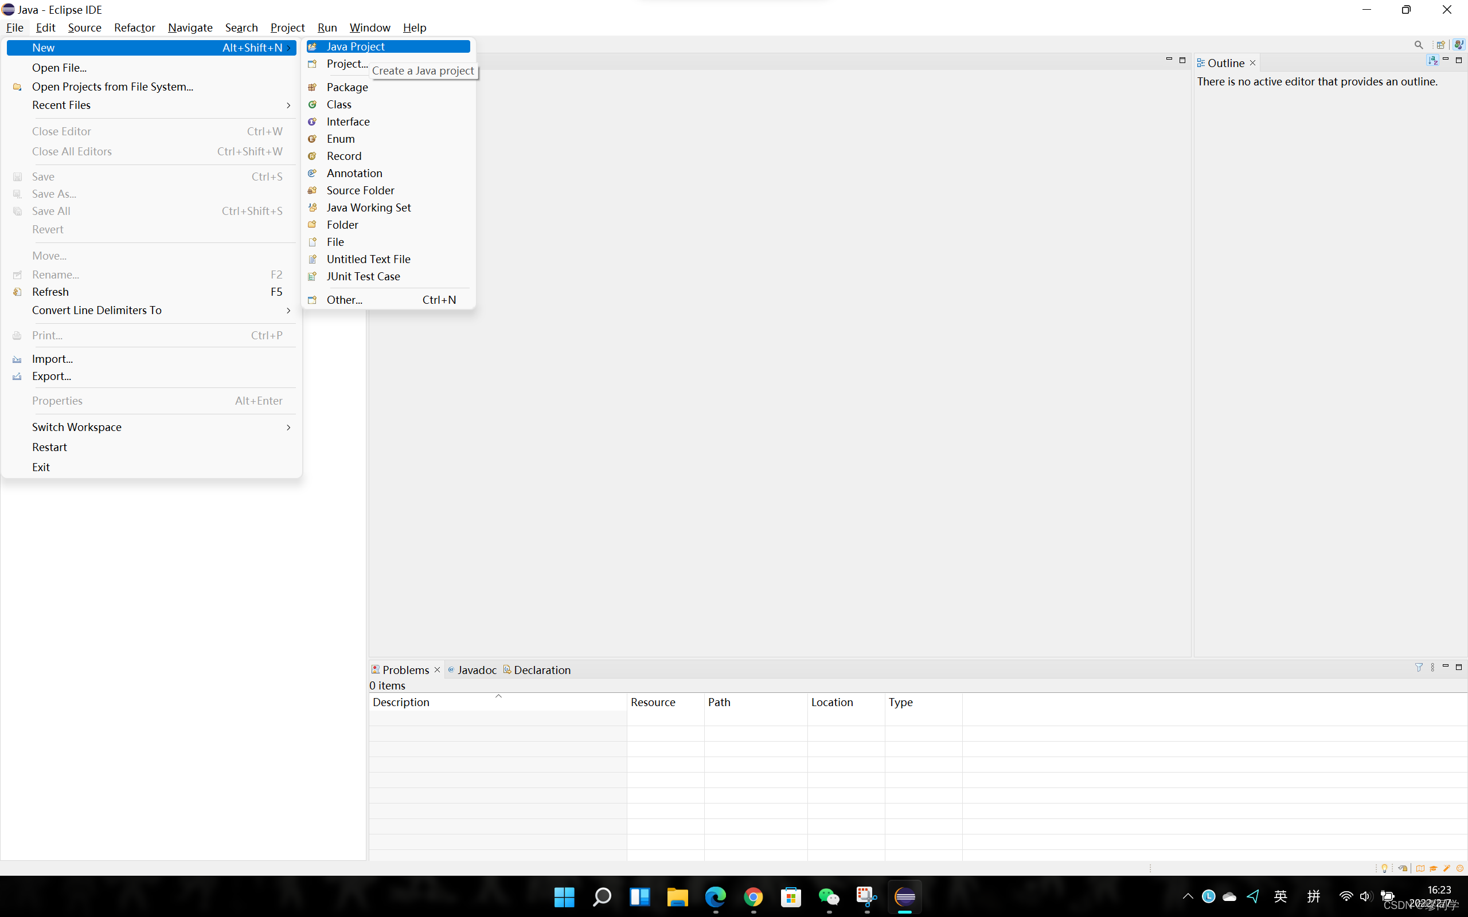Minimize the Outline view panel
The width and height of the screenshot is (1468, 917).
pyautogui.click(x=1446, y=60)
